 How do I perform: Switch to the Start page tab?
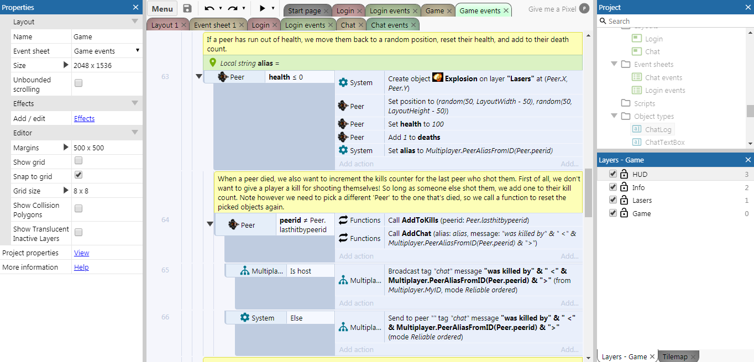tap(304, 11)
